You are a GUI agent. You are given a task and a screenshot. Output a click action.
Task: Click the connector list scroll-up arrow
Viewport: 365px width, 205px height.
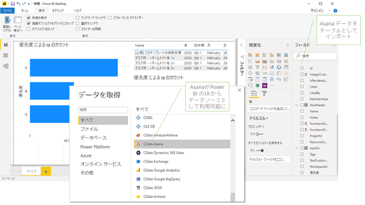pyautogui.click(x=232, y=121)
